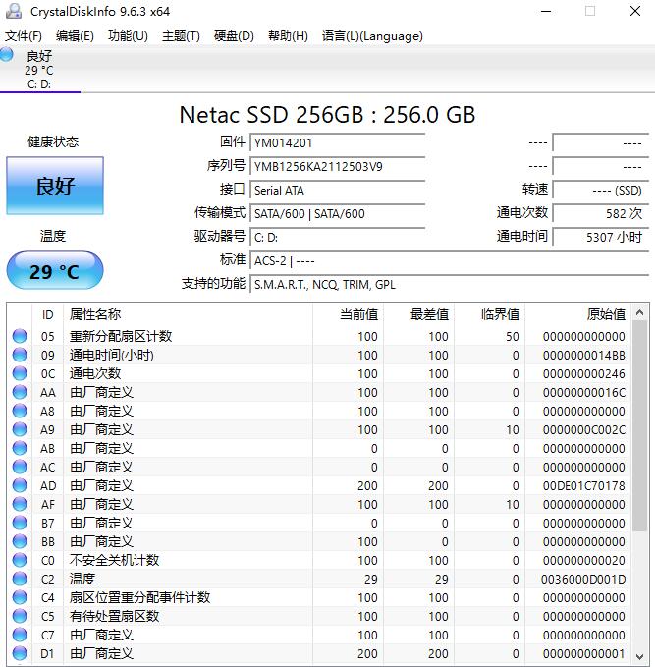Click status orb for row A9
This screenshot has height=667, width=655.
[20, 429]
